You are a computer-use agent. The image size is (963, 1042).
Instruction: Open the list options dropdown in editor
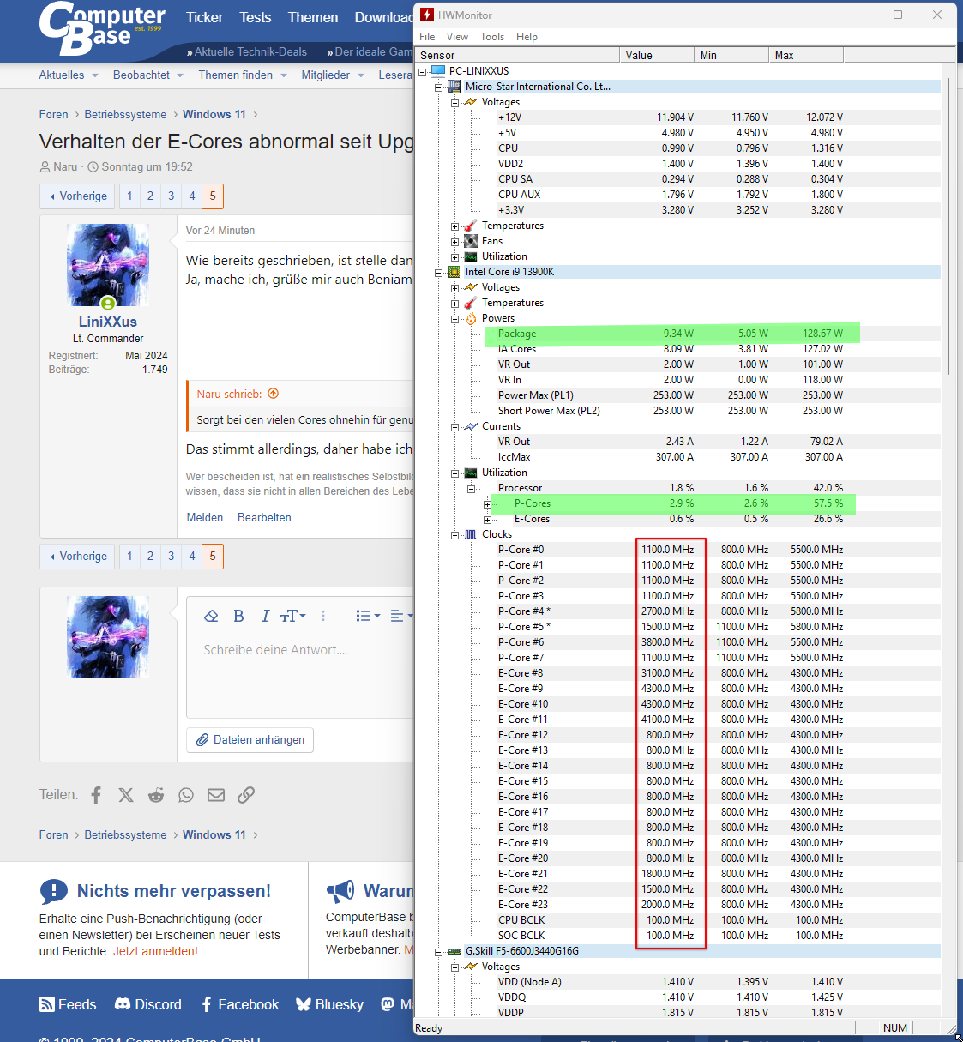[368, 616]
